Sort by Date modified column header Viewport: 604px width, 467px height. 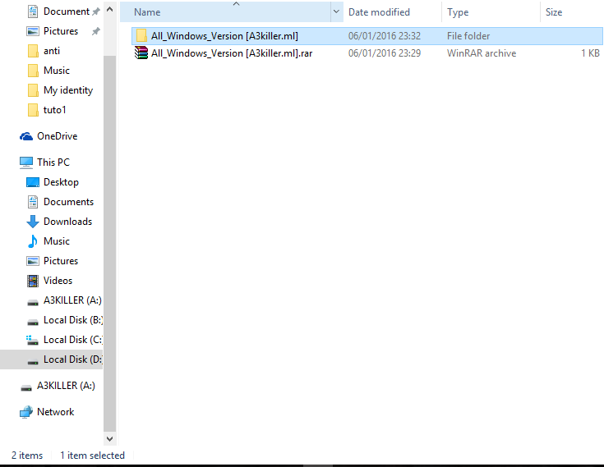click(393, 12)
